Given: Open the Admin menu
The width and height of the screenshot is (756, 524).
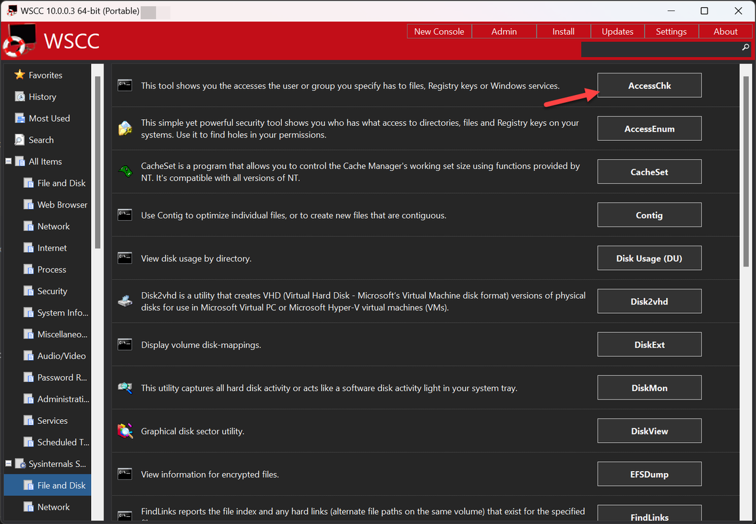Looking at the screenshot, I should 504,31.
